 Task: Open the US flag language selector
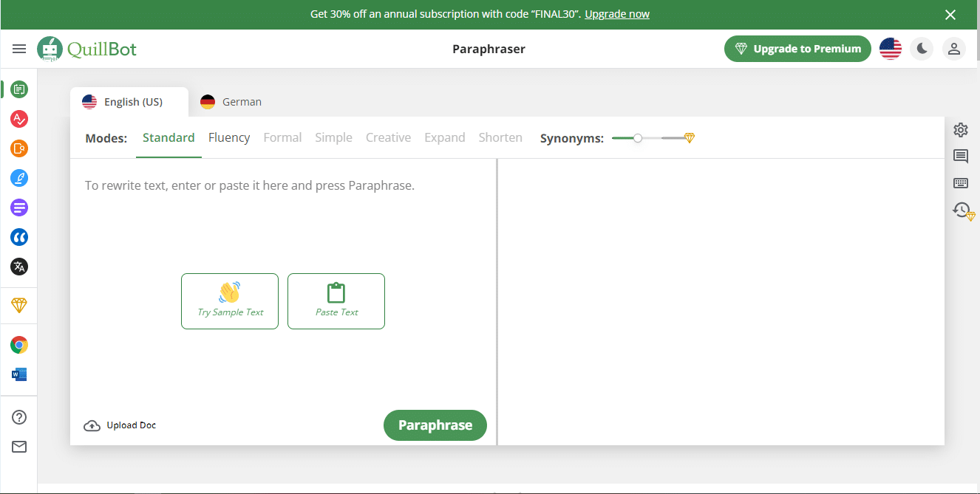tap(891, 49)
